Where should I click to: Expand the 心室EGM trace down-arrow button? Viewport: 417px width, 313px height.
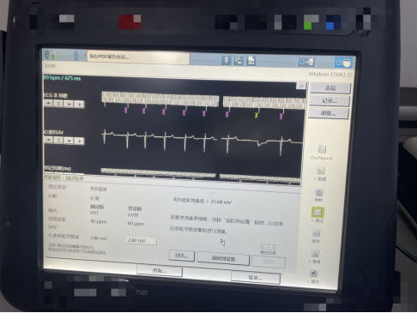(69, 141)
